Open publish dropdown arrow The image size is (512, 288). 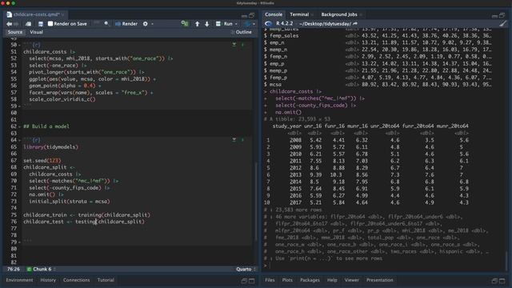pyautogui.click(x=254, y=24)
